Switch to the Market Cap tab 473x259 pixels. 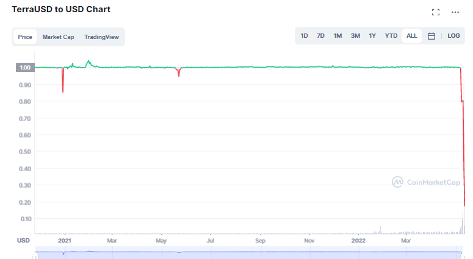point(58,37)
